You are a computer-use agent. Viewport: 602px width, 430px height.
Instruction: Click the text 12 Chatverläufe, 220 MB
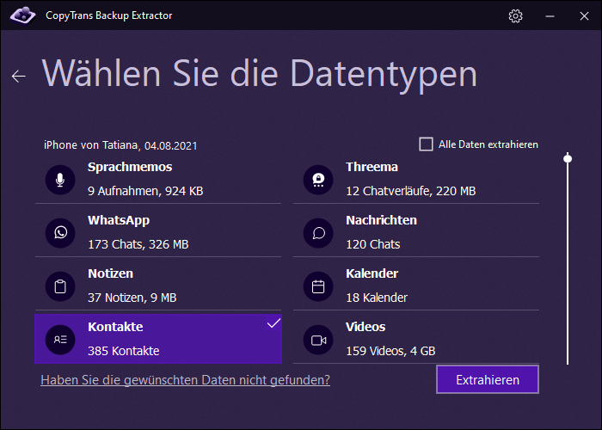(411, 191)
